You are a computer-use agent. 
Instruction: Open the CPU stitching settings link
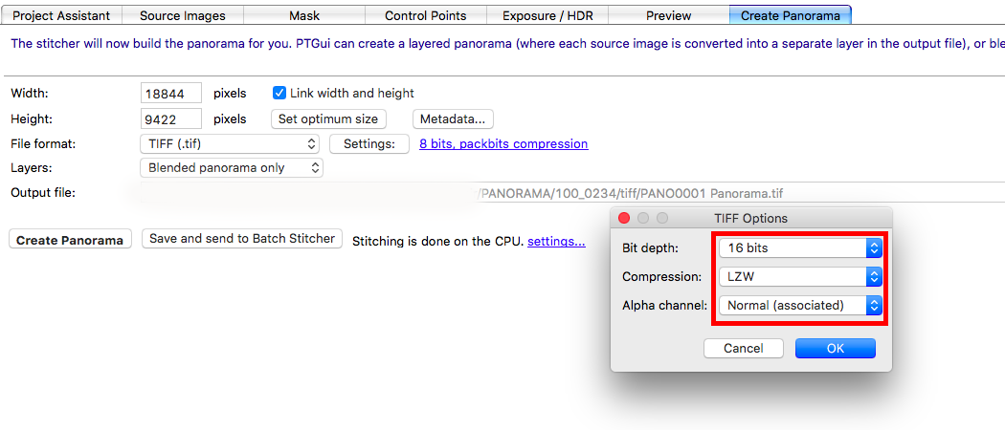[556, 241]
